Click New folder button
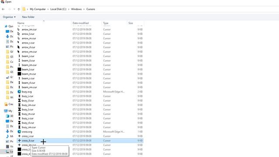 [x=28, y=17]
